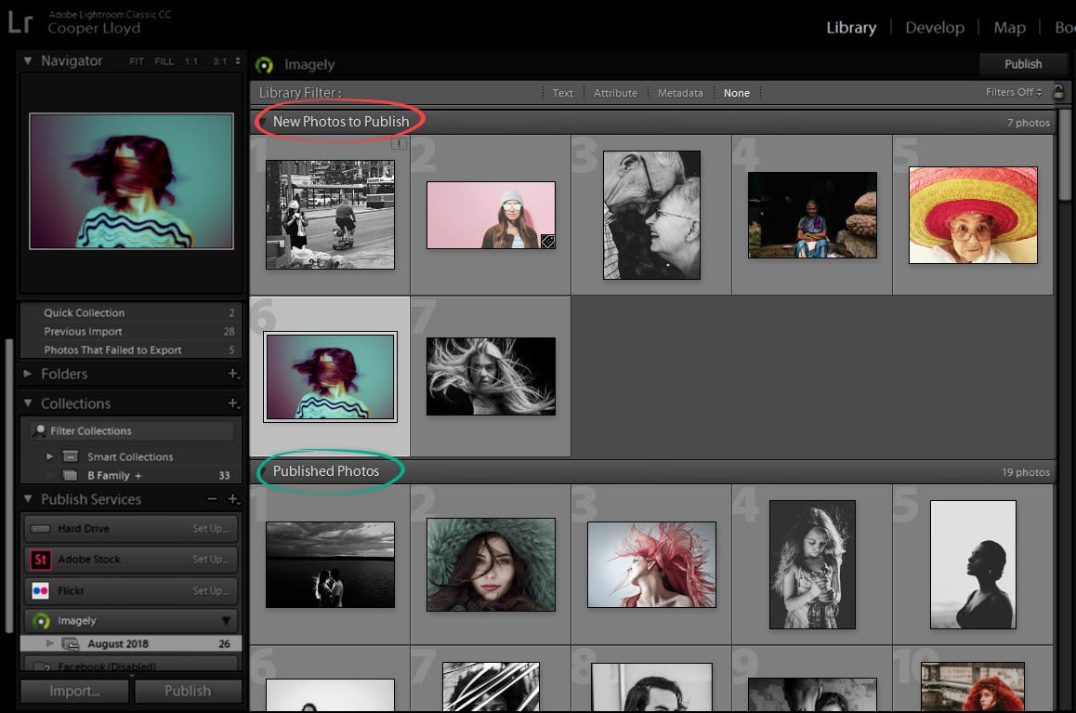Click the add Folders plus icon
The height and width of the screenshot is (713, 1076).
pos(233,374)
